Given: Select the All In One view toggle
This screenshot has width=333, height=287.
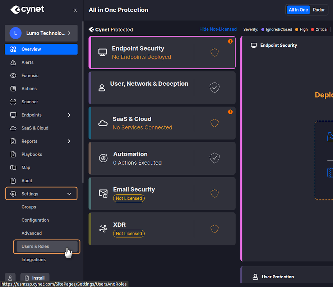Looking at the screenshot, I should click(298, 10).
